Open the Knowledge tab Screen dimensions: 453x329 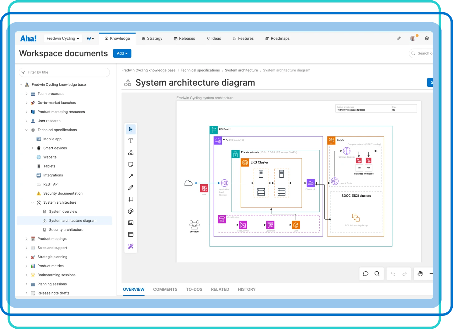pos(117,39)
